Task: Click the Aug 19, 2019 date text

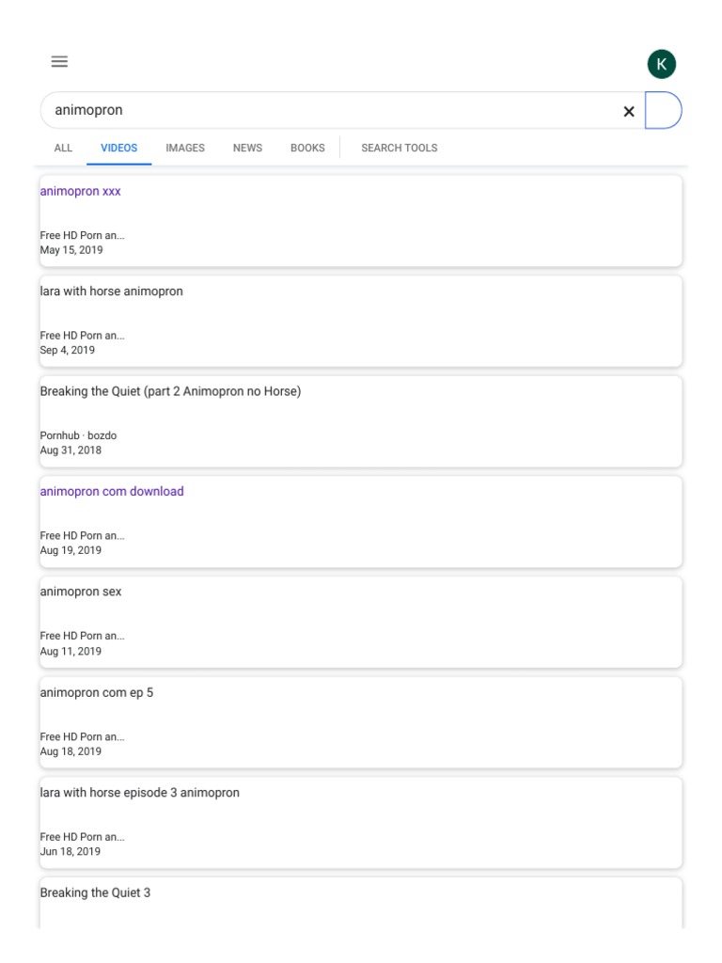Action: 71,550
